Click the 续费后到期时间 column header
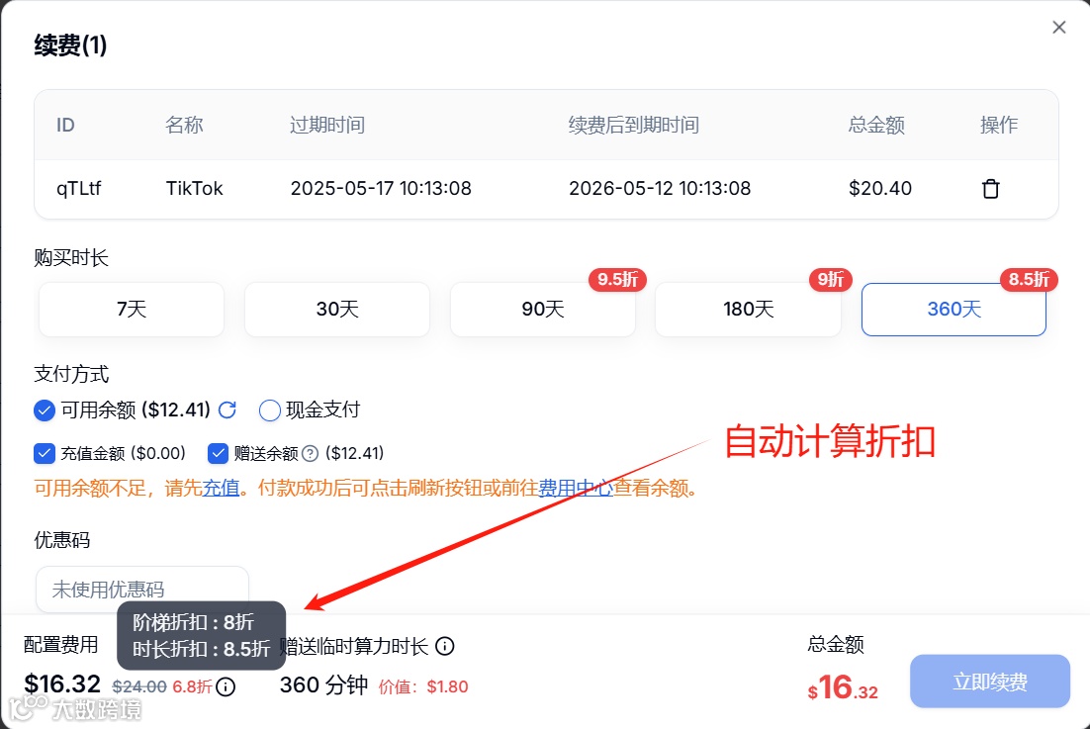The width and height of the screenshot is (1090, 729). (x=634, y=125)
